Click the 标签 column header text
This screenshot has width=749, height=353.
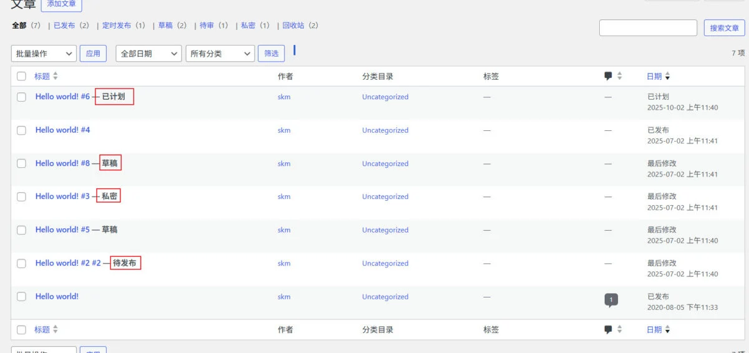pyautogui.click(x=491, y=76)
